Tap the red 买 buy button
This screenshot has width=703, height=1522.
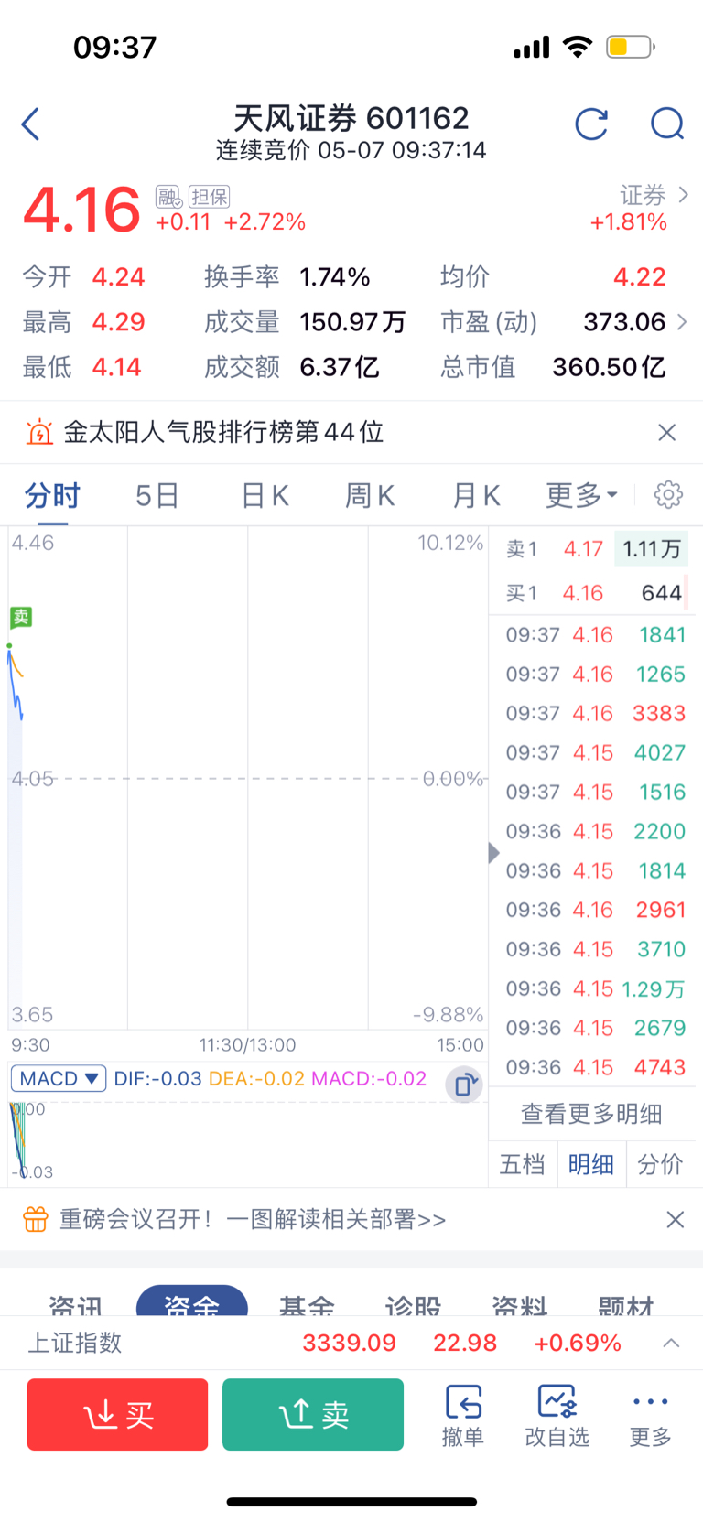(117, 1414)
